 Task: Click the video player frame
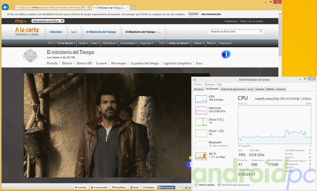click(x=117, y=125)
